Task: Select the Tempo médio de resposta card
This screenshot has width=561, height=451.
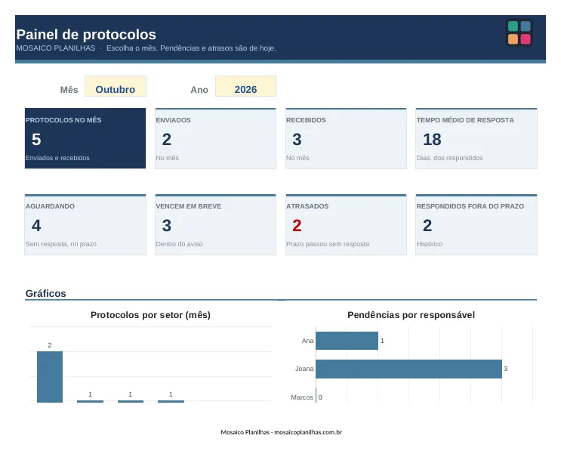Action: (476, 138)
